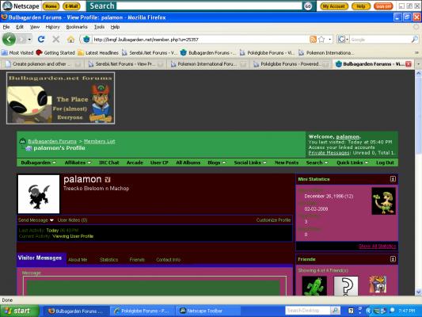Viewport: 422px width, 317px height.
Task: Open Home page via house icon
Action: click(70, 40)
